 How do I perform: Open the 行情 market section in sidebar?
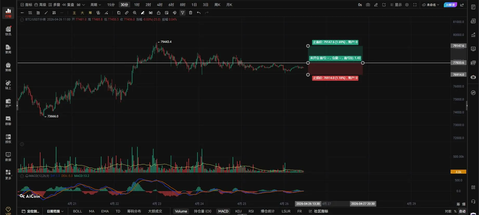click(8, 13)
